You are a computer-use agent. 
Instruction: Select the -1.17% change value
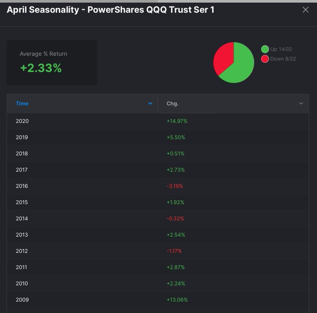click(174, 251)
